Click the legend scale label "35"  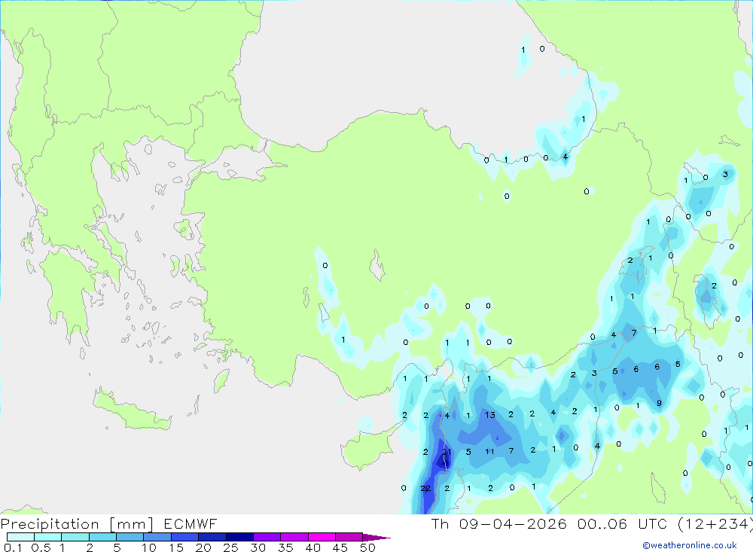285,547
